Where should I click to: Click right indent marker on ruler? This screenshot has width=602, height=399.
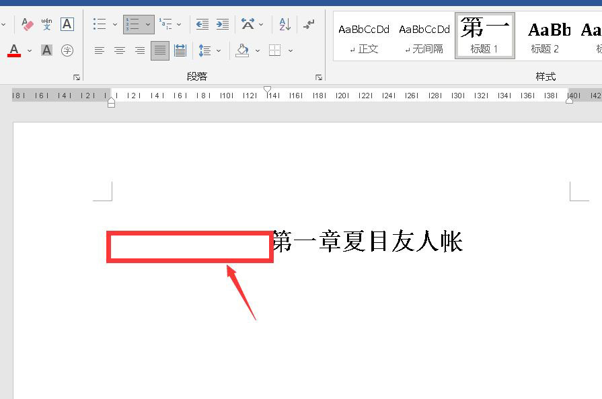(x=569, y=100)
